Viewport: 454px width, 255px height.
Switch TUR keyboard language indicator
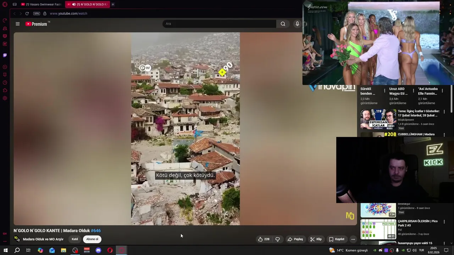pos(421,250)
